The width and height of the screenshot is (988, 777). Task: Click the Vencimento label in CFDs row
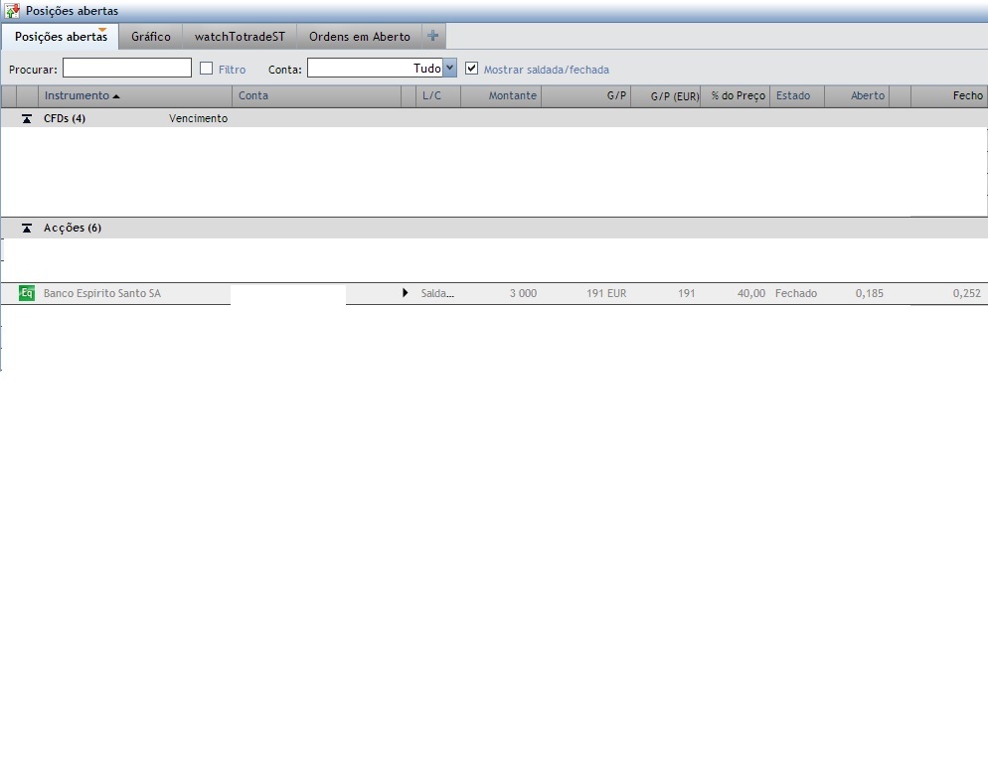(x=198, y=118)
